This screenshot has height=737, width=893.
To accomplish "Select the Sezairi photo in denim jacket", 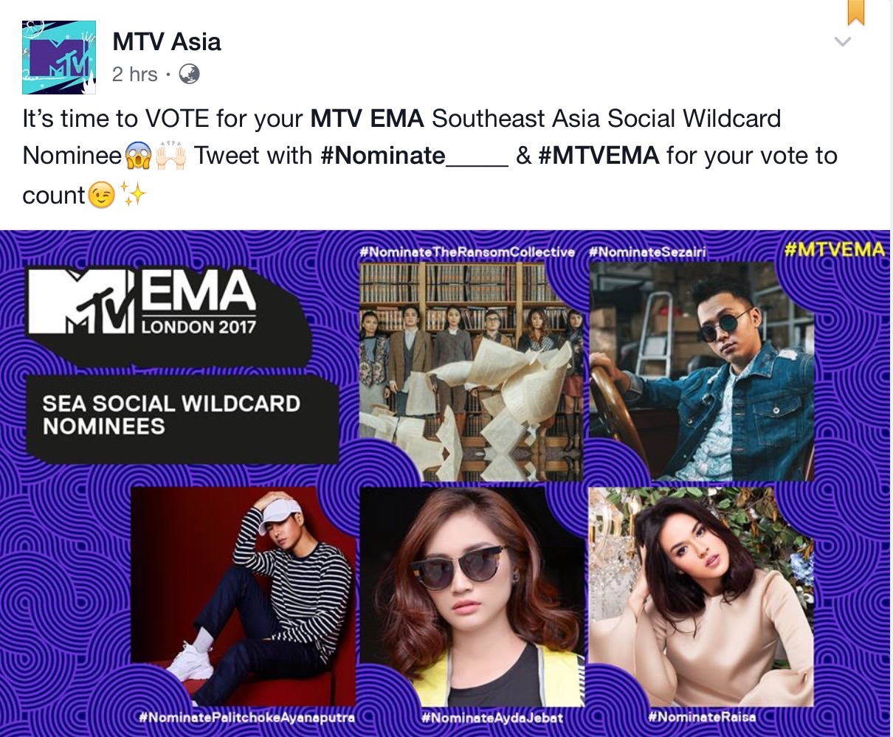I will (x=702, y=371).
